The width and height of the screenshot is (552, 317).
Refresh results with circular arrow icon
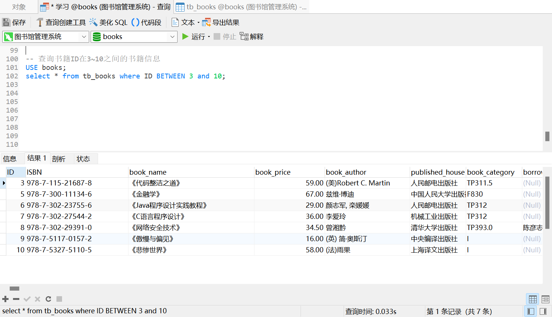pyautogui.click(x=48, y=299)
